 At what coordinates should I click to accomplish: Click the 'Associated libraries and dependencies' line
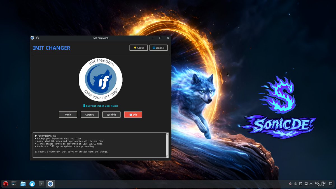70,141
